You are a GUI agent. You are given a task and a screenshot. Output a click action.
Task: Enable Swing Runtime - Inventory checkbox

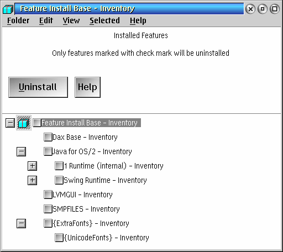coord(59,180)
